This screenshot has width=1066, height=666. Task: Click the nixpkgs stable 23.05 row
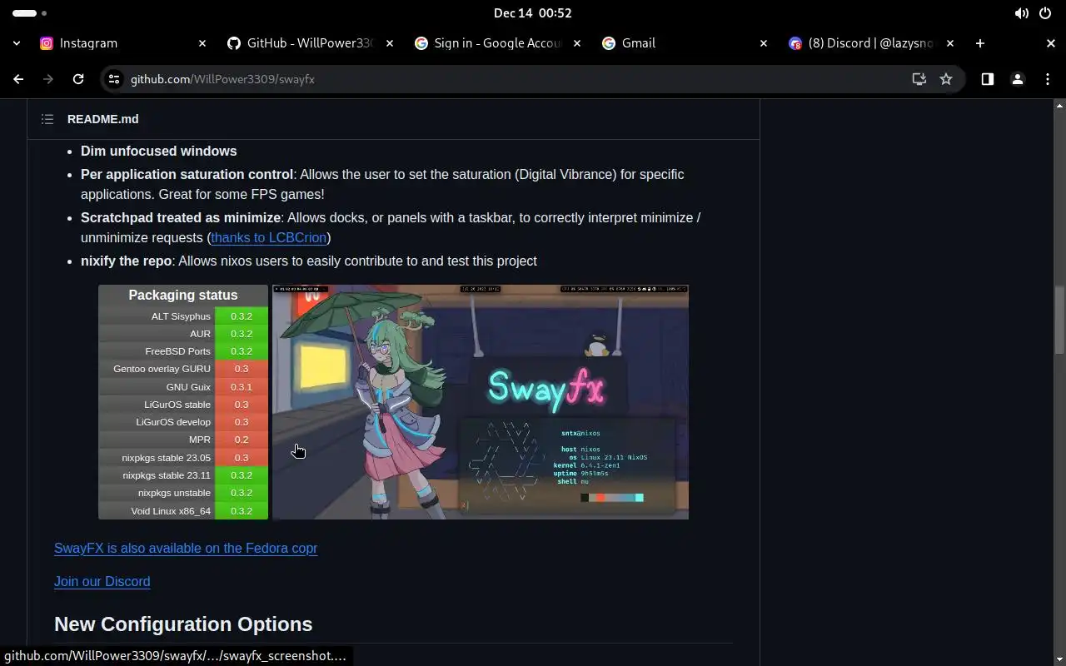183,458
